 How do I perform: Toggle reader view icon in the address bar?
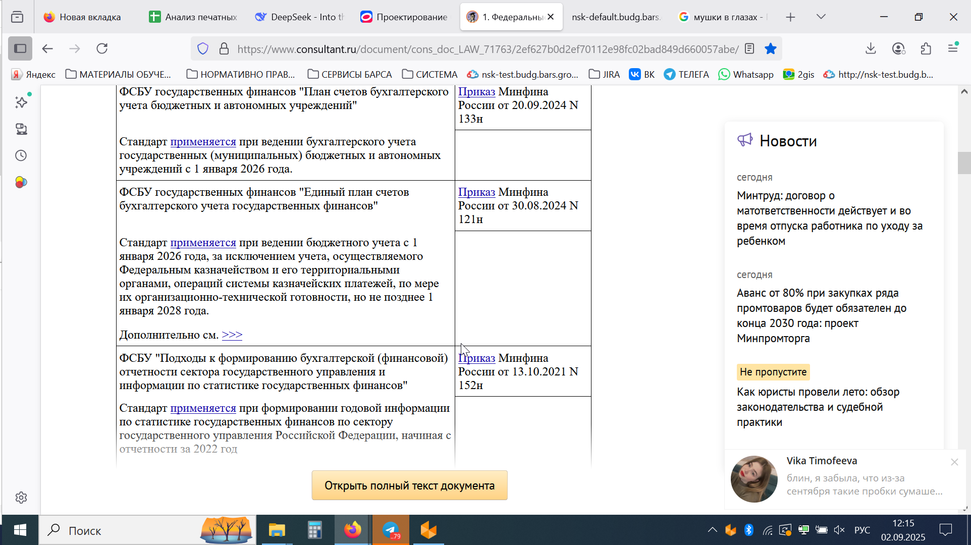[749, 48]
